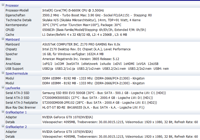
Task: Select the USB2:ja USB3.2 support value
Action: (106, 68)
